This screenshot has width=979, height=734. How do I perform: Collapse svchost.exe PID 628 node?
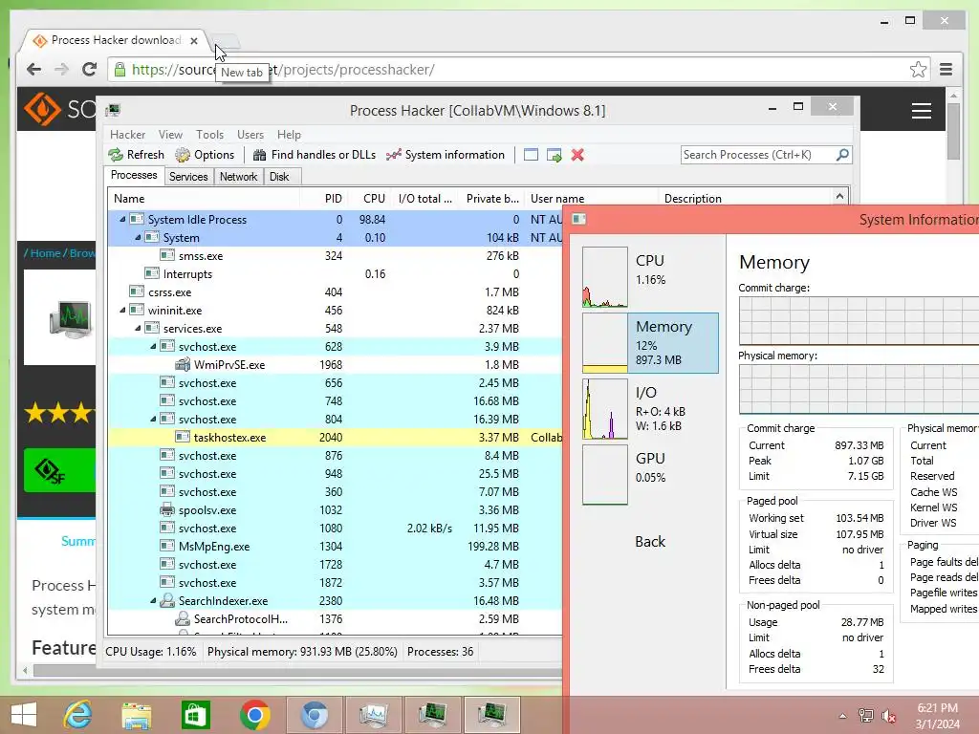pyautogui.click(x=153, y=346)
